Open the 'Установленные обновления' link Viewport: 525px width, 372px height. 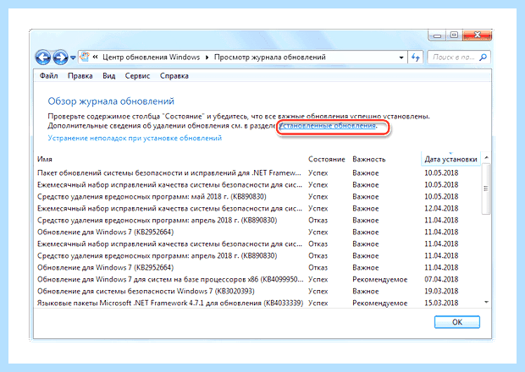(x=327, y=126)
